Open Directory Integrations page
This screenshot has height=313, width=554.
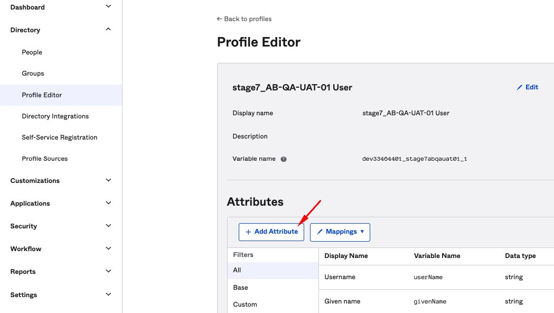pyautogui.click(x=55, y=116)
